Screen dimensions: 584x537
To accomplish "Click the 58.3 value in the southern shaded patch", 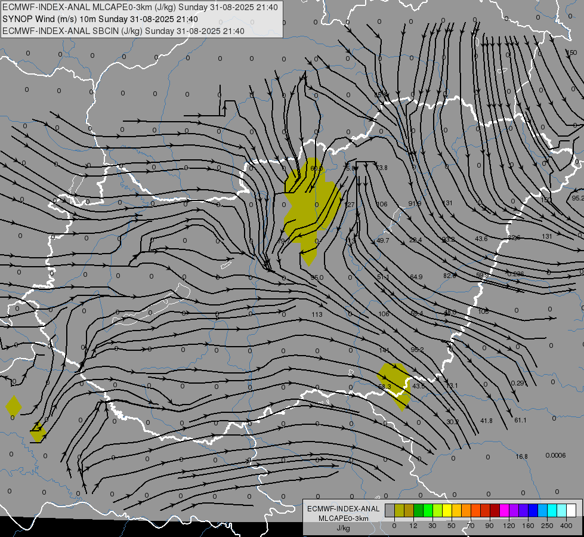I will 384,387.
